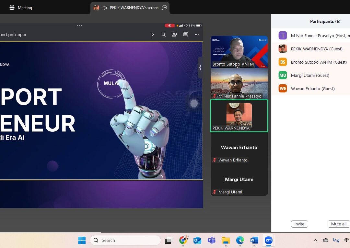Click the Zoom icon in the taskbar
This screenshot has height=248, width=350.
coord(268,240)
